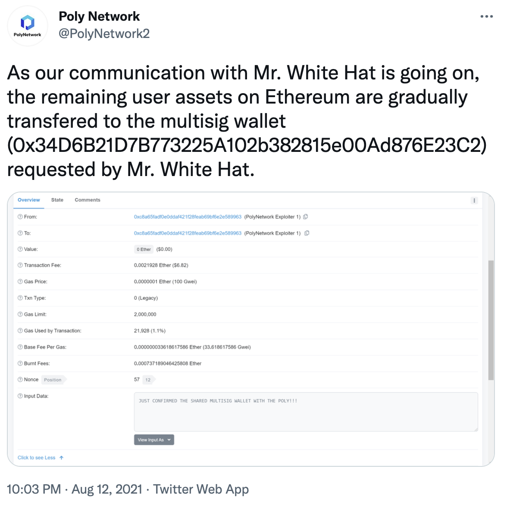Click the help icon beside Gas Price
This screenshot has width=507, height=510.
tap(20, 282)
